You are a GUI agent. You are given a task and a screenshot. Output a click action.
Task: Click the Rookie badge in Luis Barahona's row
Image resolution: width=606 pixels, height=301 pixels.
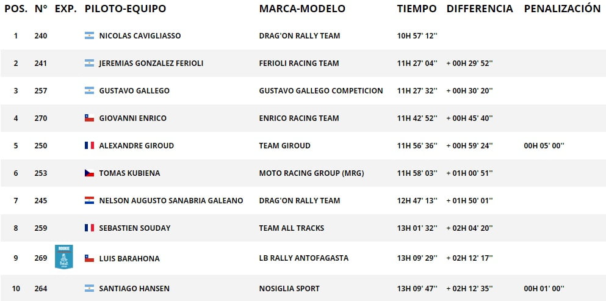[x=63, y=257]
